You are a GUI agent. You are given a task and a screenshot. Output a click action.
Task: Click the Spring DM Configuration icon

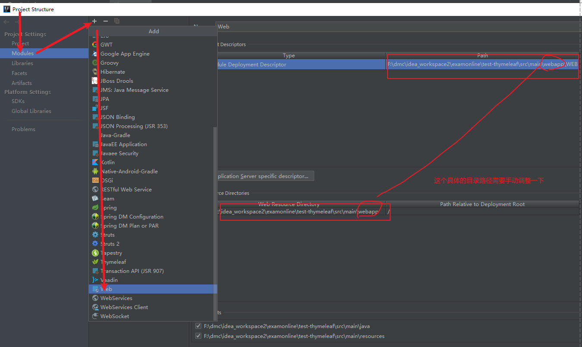pyautogui.click(x=95, y=216)
